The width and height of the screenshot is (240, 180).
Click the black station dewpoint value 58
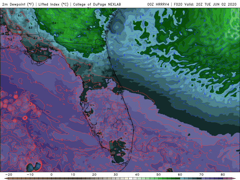point(88,29)
